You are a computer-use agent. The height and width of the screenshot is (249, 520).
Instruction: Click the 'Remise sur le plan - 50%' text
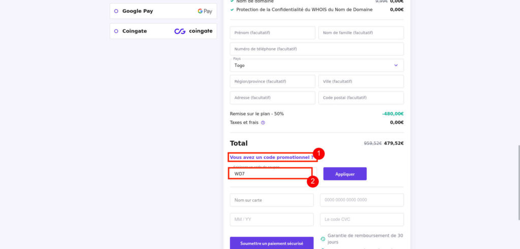point(256,114)
